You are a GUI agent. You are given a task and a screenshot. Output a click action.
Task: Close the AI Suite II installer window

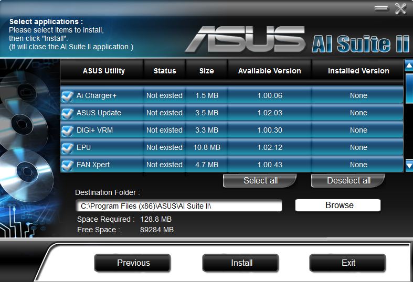400,8
